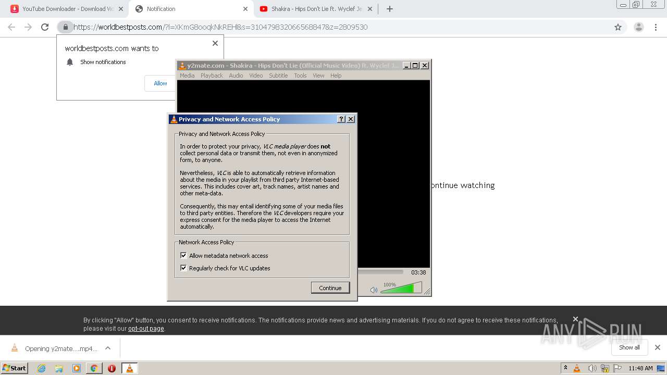Click Show all downloads
The height and width of the screenshot is (375, 667).
[x=629, y=347]
